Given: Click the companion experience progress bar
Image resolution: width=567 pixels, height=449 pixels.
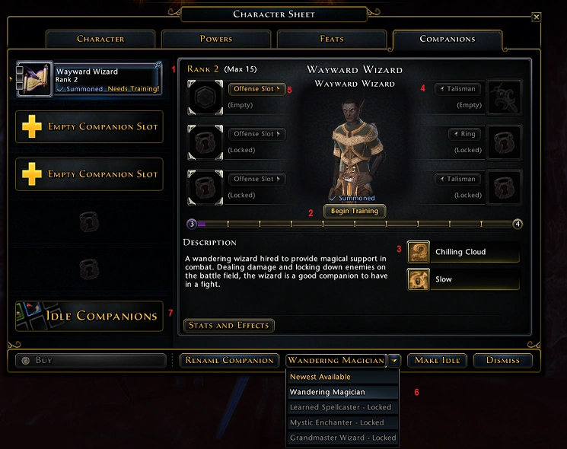Looking at the screenshot, I should click(355, 224).
